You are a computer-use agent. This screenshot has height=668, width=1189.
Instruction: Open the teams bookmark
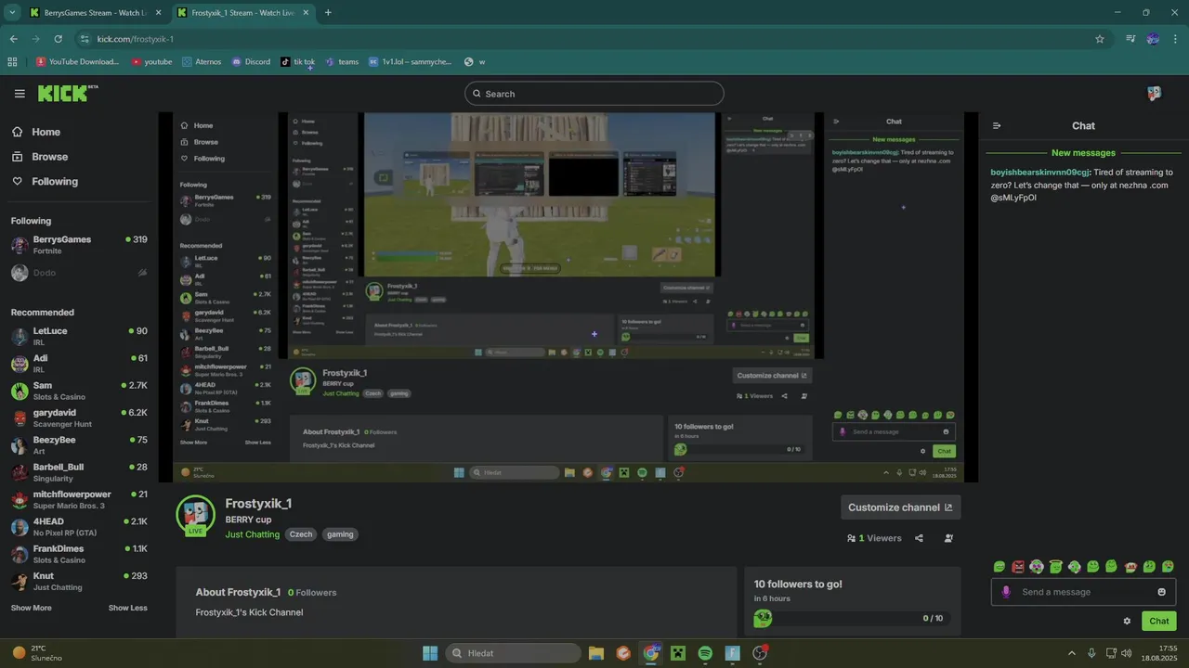tap(342, 62)
